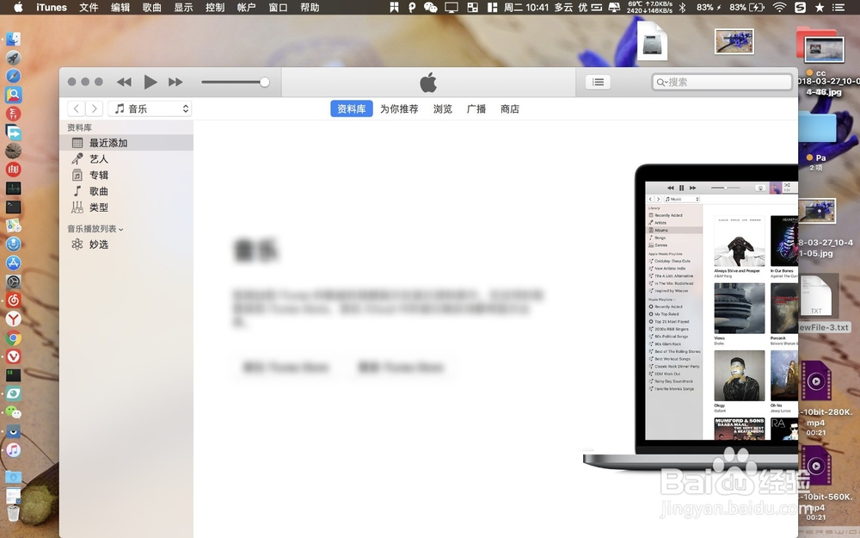The image size is (860, 538).
Task: Open the Apple menu
Action: point(18,7)
